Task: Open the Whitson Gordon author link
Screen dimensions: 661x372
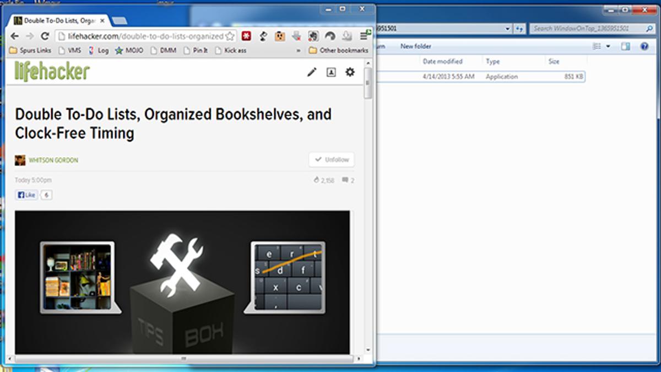Action: click(x=53, y=160)
